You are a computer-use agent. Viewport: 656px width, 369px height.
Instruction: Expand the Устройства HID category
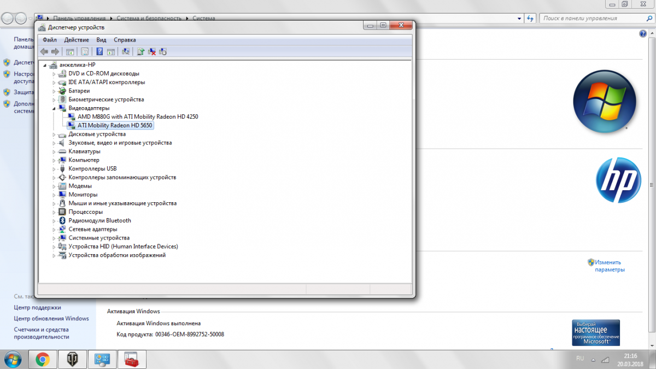(x=54, y=247)
